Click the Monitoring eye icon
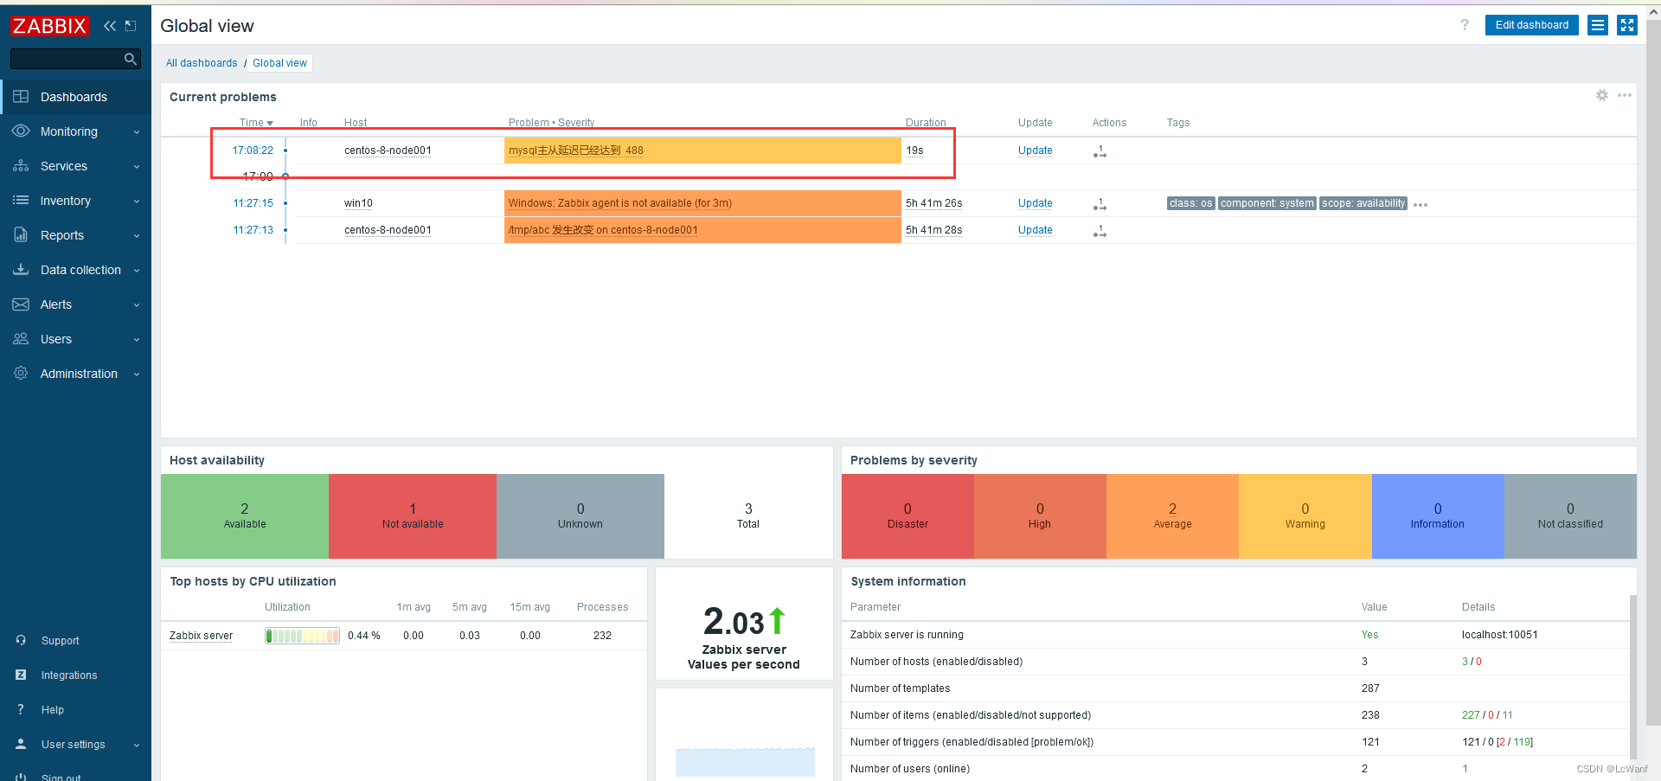The height and width of the screenshot is (781, 1661). [x=21, y=131]
